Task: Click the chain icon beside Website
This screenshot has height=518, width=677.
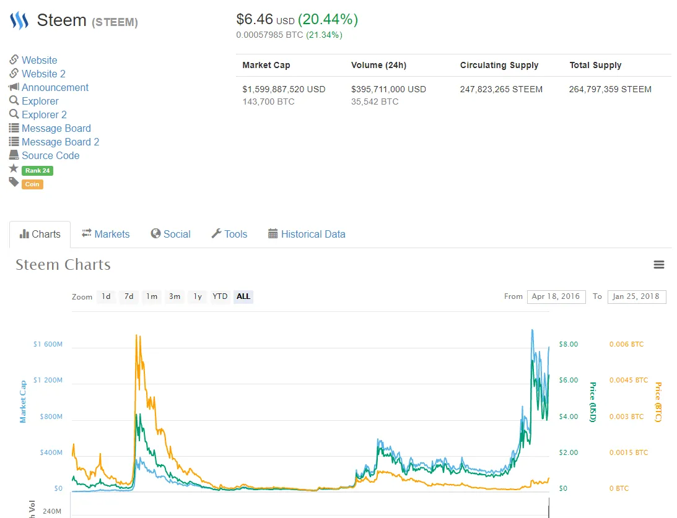Action: click(14, 59)
